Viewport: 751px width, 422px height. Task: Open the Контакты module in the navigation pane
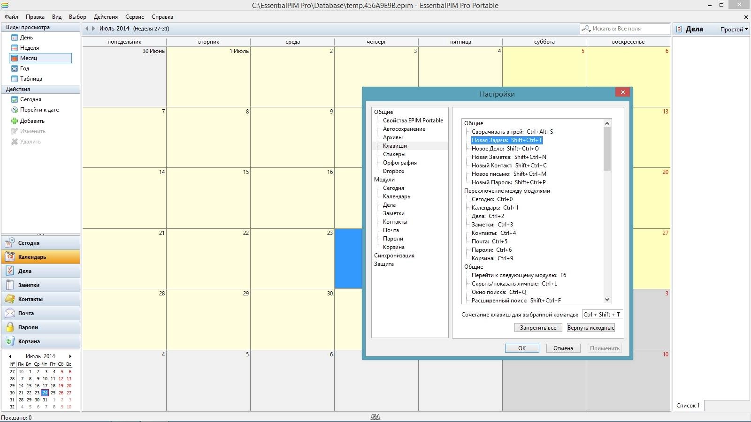41,299
